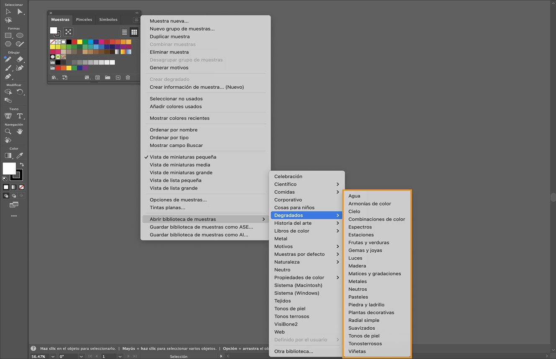
Task: Set paint mode to None
Action: coord(21,187)
